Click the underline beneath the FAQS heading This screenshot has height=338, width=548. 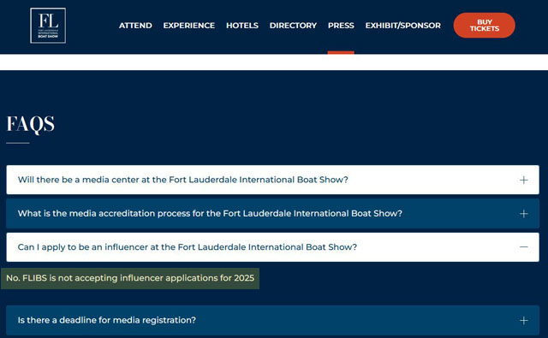click(18, 143)
